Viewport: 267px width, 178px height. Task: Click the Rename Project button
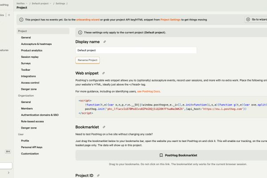pos(88,60)
